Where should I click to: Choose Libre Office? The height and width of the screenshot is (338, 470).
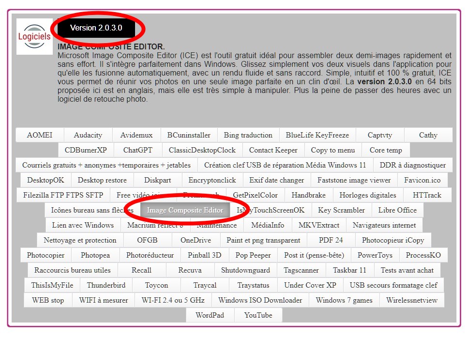397,210
